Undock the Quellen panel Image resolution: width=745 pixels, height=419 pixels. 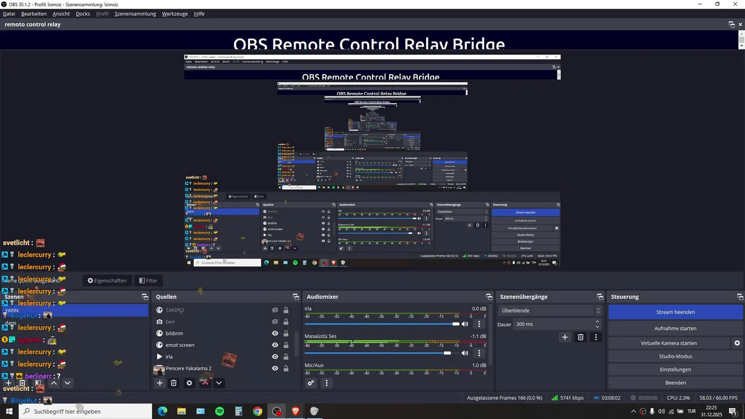coord(296,297)
